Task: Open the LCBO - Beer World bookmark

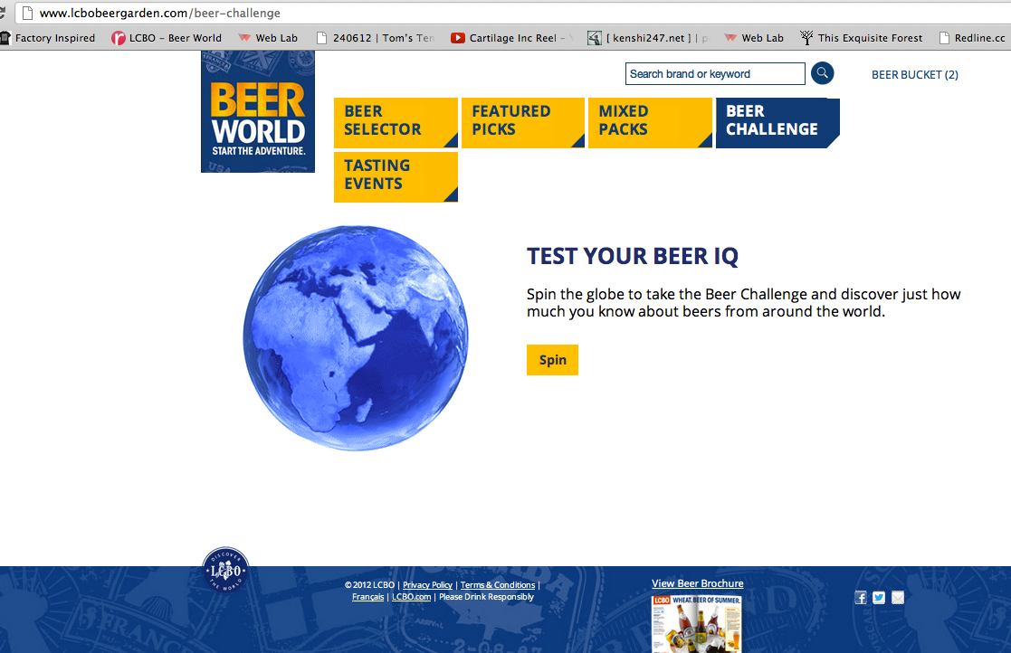Action: pos(167,38)
